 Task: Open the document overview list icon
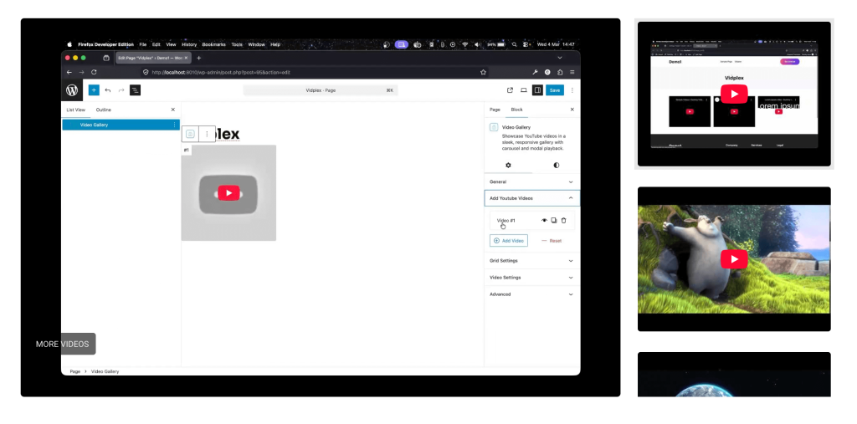135,89
